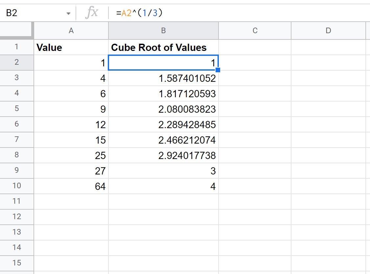Click cell A6 containing 12

click(x=71, y=125)
